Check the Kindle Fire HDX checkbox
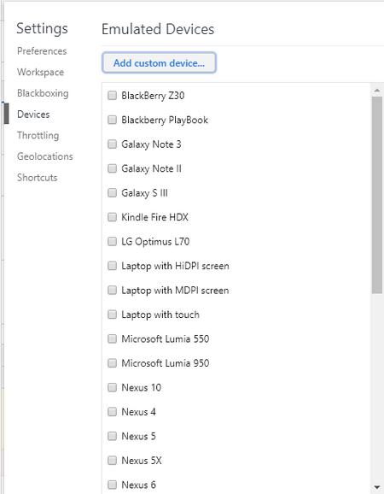The width and height of the screenshot is (384, 494). (112, 217)
